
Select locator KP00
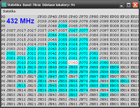[x=114, y=17]
